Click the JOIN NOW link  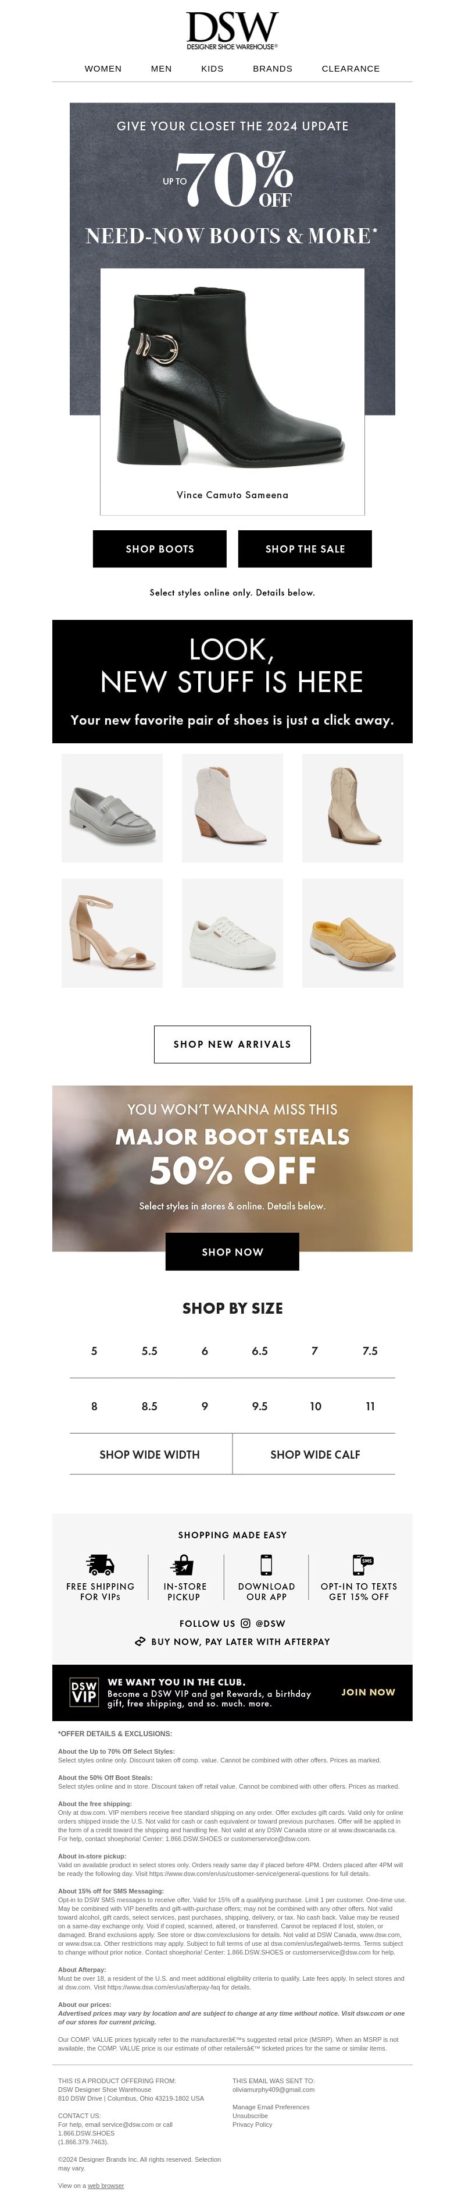[368, 1691]
